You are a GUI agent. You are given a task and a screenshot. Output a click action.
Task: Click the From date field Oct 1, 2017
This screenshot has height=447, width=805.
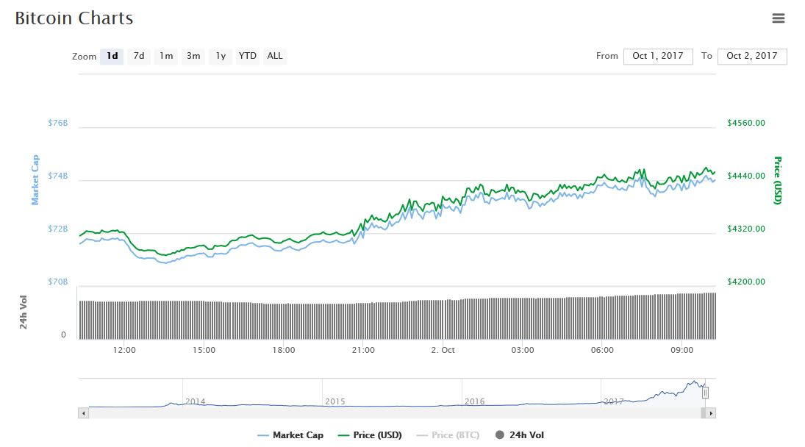[x=658, y=57]
